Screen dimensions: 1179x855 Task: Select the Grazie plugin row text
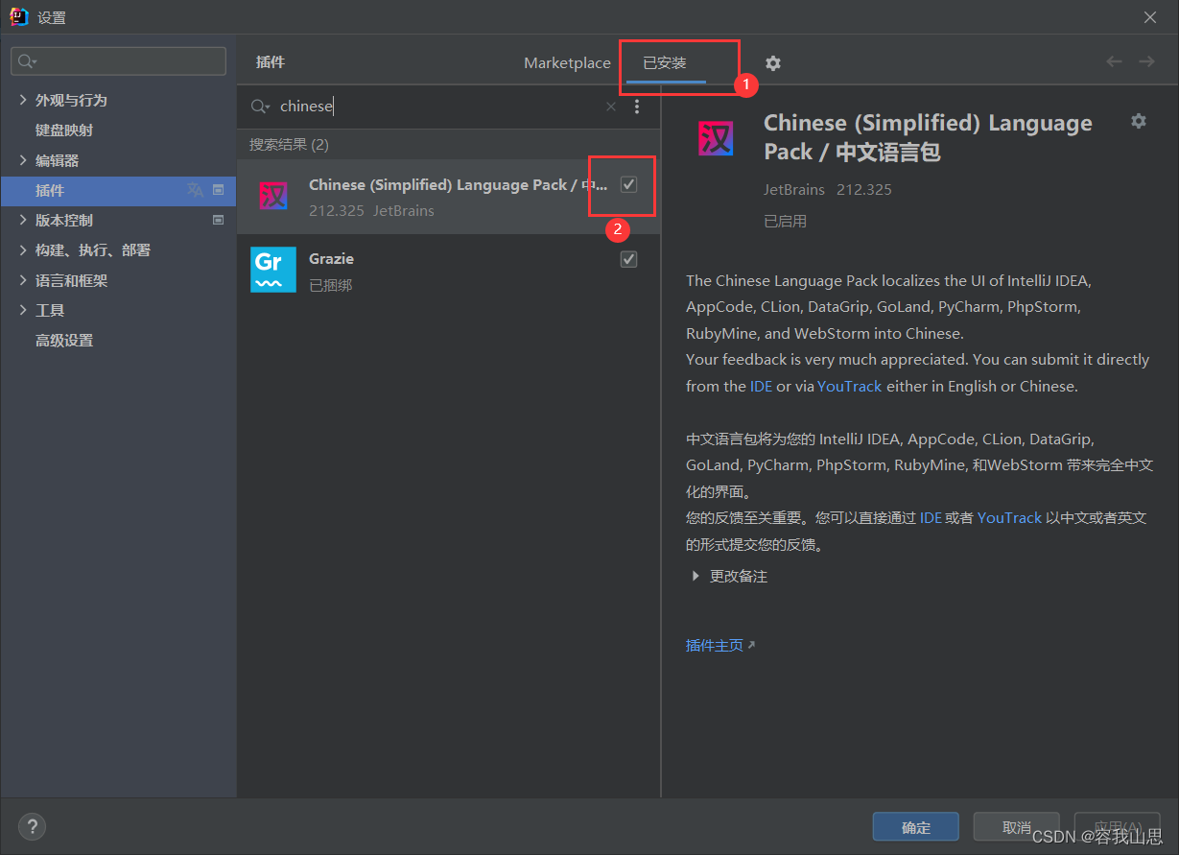point(332,259)
